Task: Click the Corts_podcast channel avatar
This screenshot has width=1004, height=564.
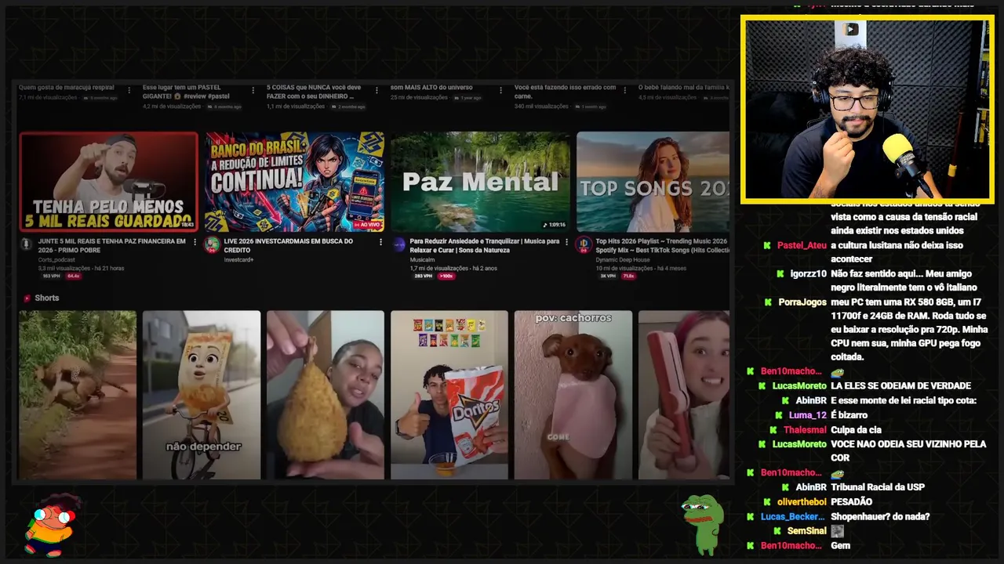Action: [26, 244]
